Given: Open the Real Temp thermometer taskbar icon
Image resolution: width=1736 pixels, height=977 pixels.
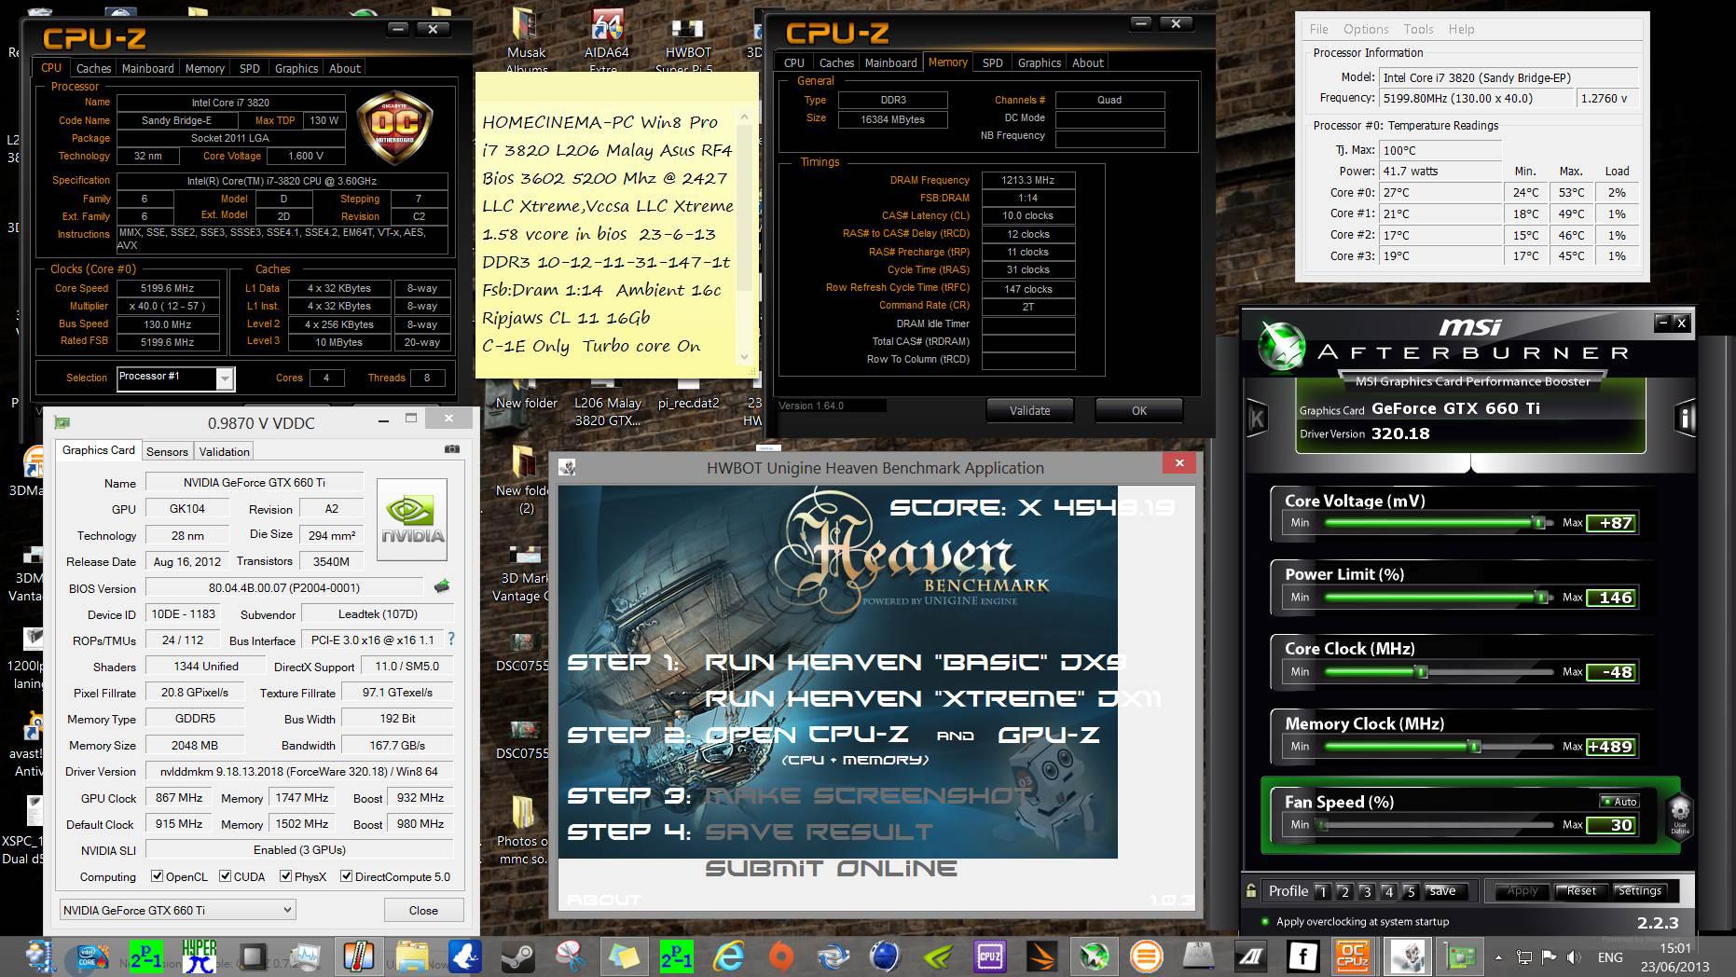Looking at the screenshot, I should tap(359, 956).
